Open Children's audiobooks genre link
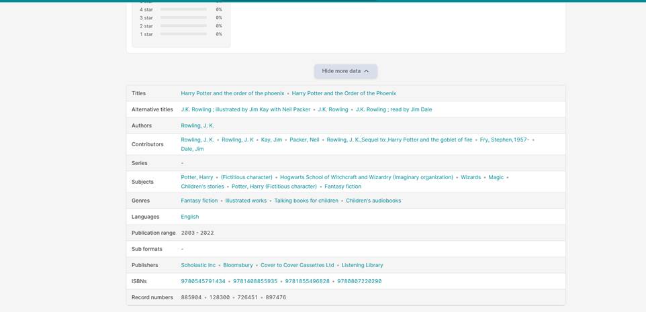 pos(373,201)
